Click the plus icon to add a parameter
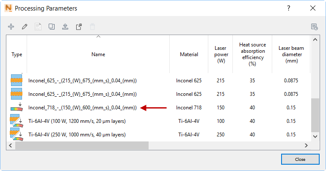 (11, 27)
